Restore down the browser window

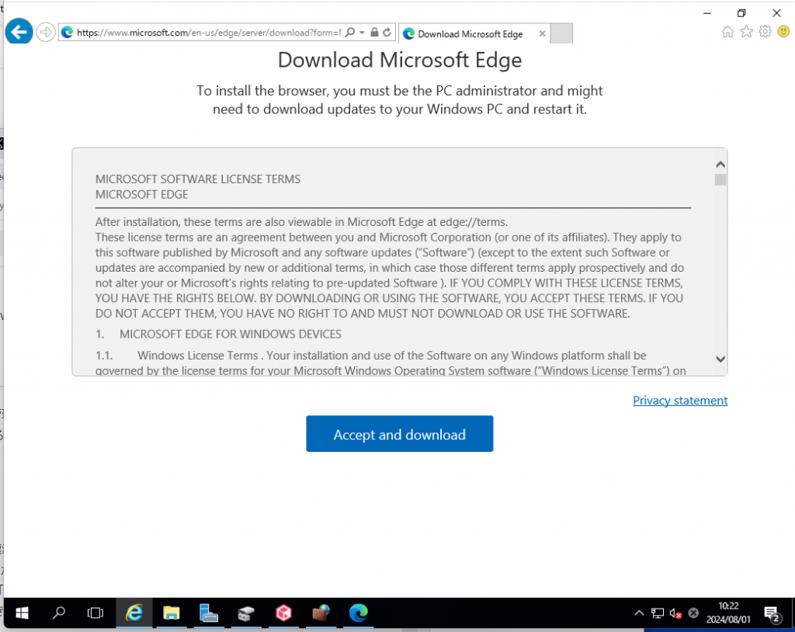coord(741,13)
